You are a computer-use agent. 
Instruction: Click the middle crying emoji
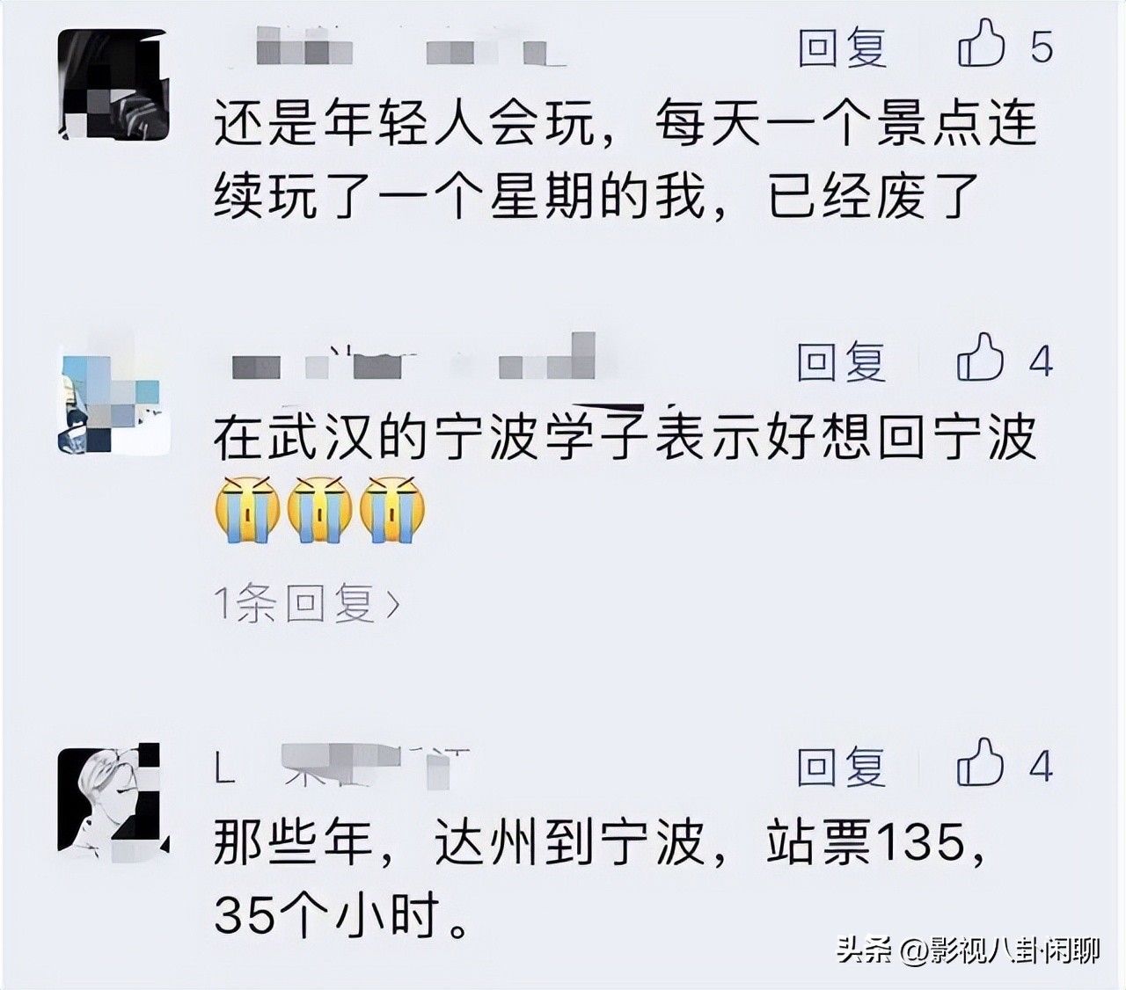[x=320, y=508]
